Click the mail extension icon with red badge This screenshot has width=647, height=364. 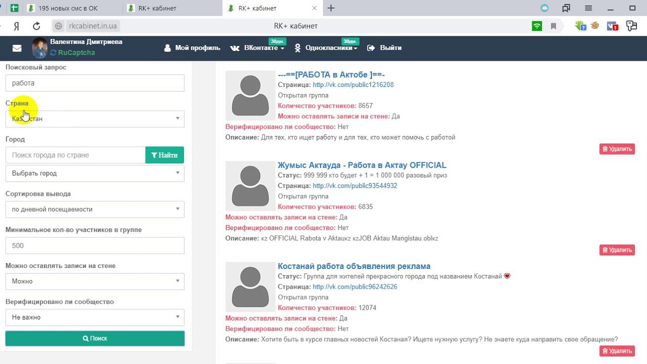point(612,26)
